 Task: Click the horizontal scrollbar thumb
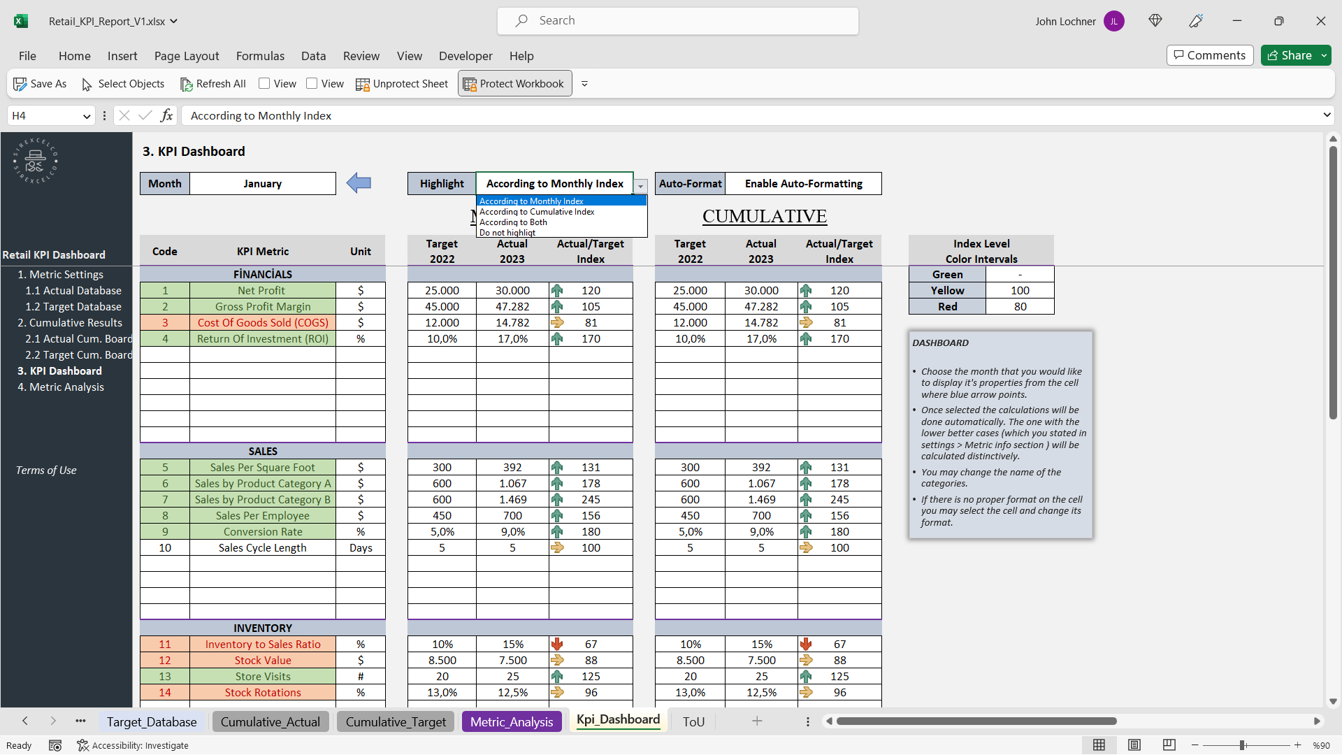976,721
